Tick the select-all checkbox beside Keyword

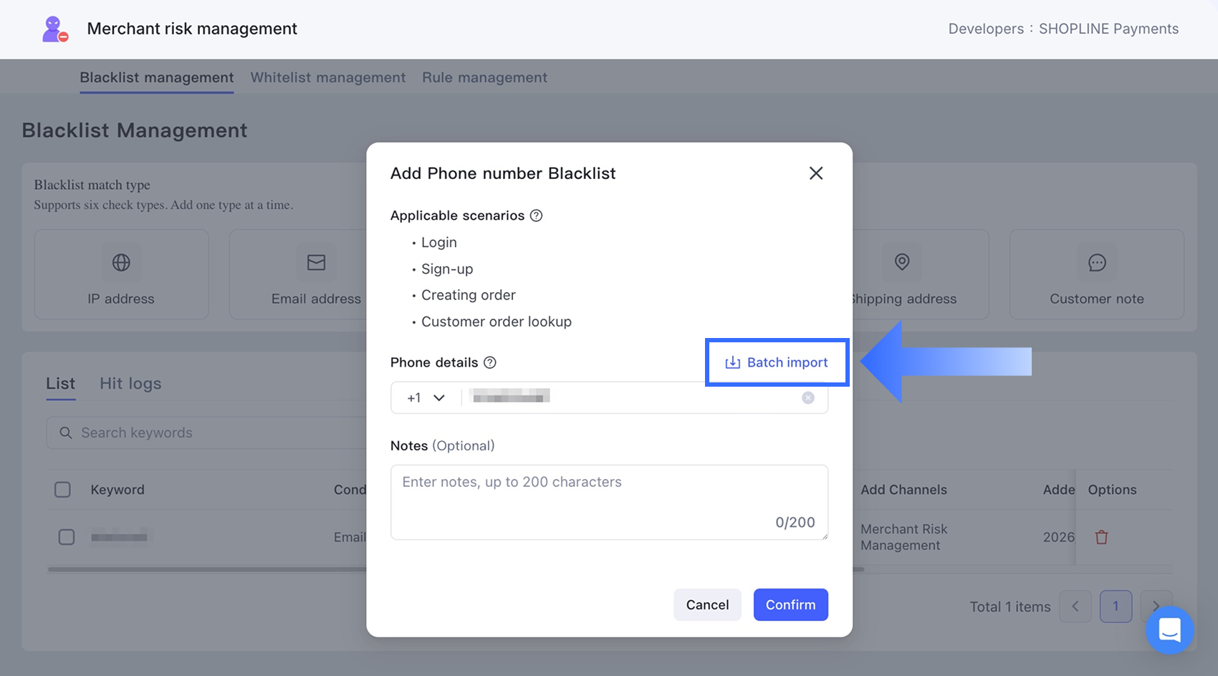63,490
